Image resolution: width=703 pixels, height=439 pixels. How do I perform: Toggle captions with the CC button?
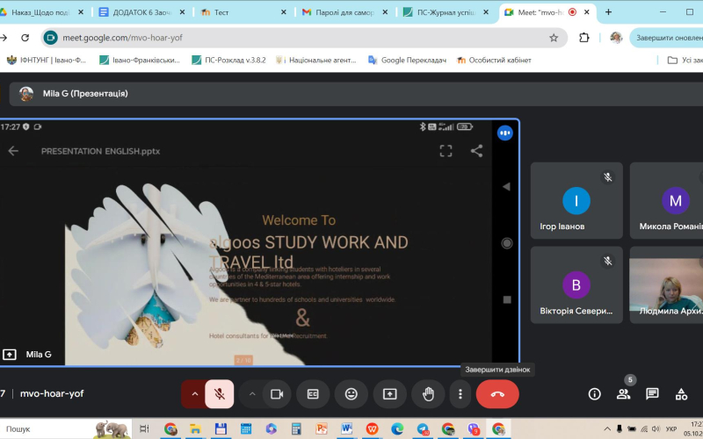313,394
